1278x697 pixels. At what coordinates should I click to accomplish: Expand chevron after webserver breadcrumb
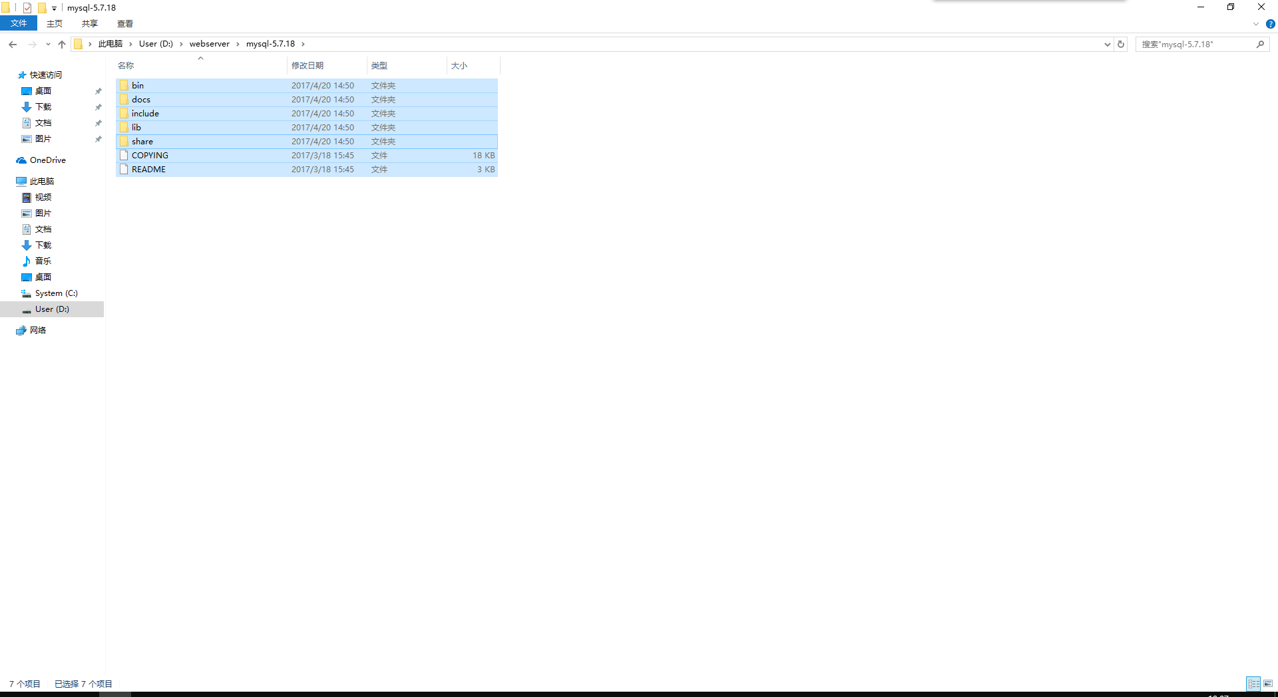[x=238, y=44]
